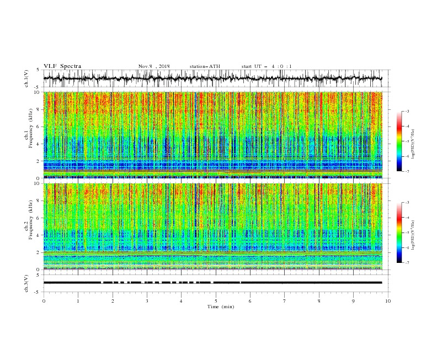Click the ch.1 voltage waveform trace

click(212, 78)
